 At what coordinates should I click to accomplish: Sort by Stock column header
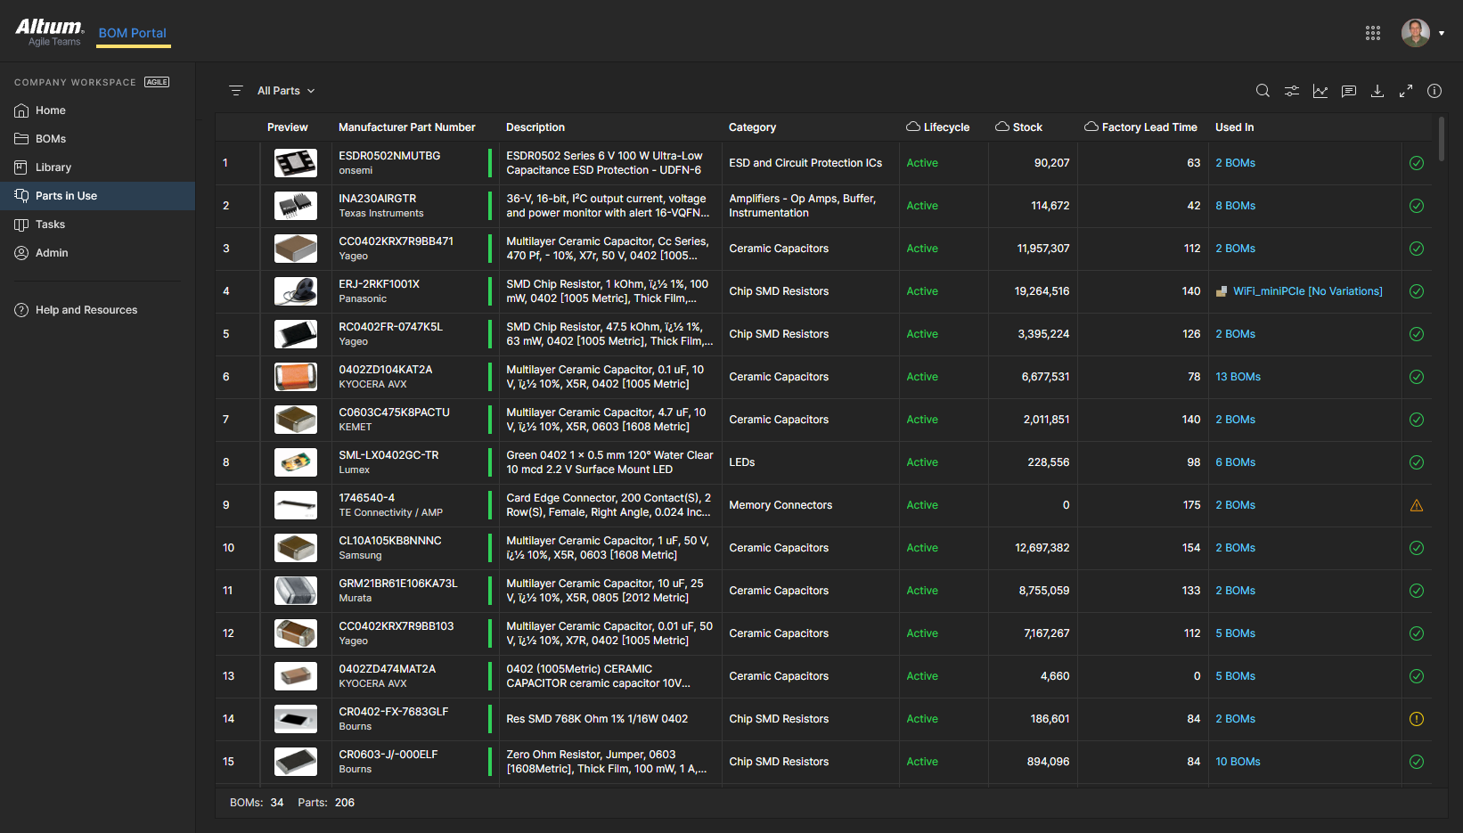click(x=1026, y=127)
